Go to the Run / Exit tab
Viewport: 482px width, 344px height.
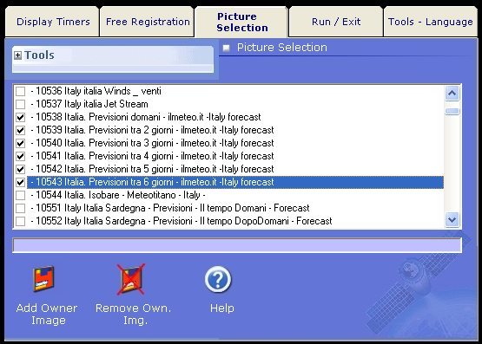[336, 22]
